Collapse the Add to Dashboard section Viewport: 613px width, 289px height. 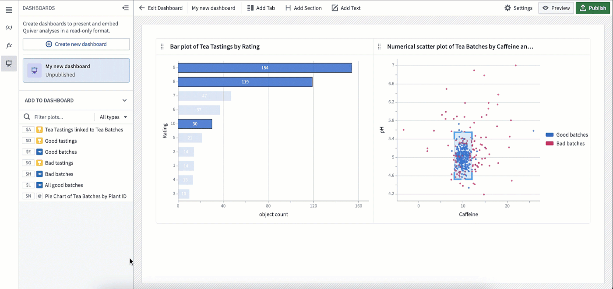click(124, 100)
